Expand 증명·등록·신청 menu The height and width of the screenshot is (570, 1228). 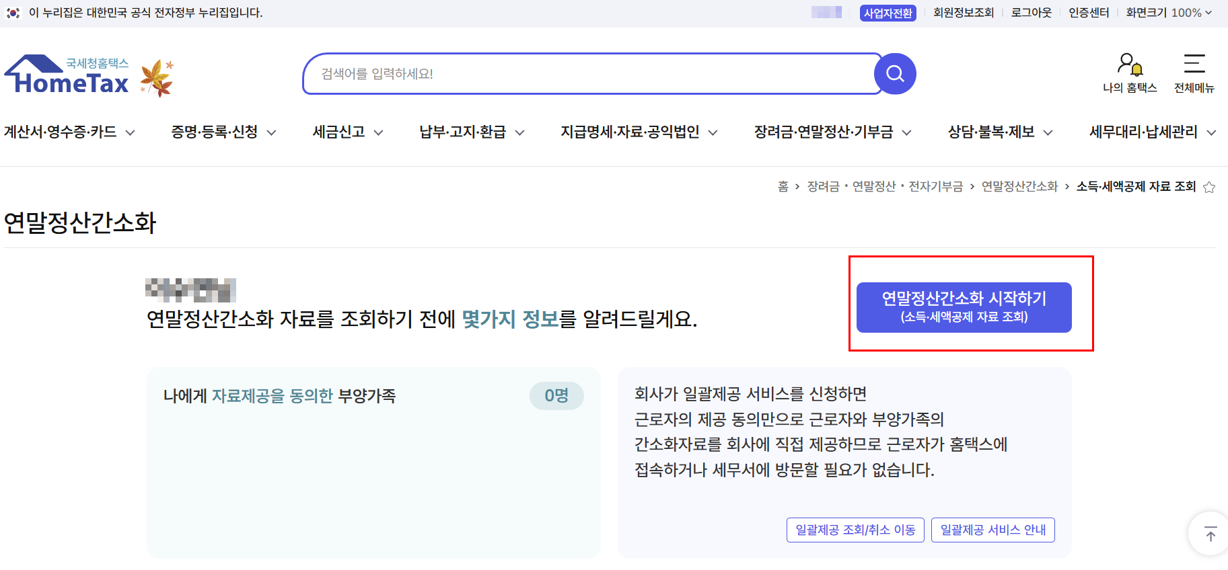[x=223, y=132]
